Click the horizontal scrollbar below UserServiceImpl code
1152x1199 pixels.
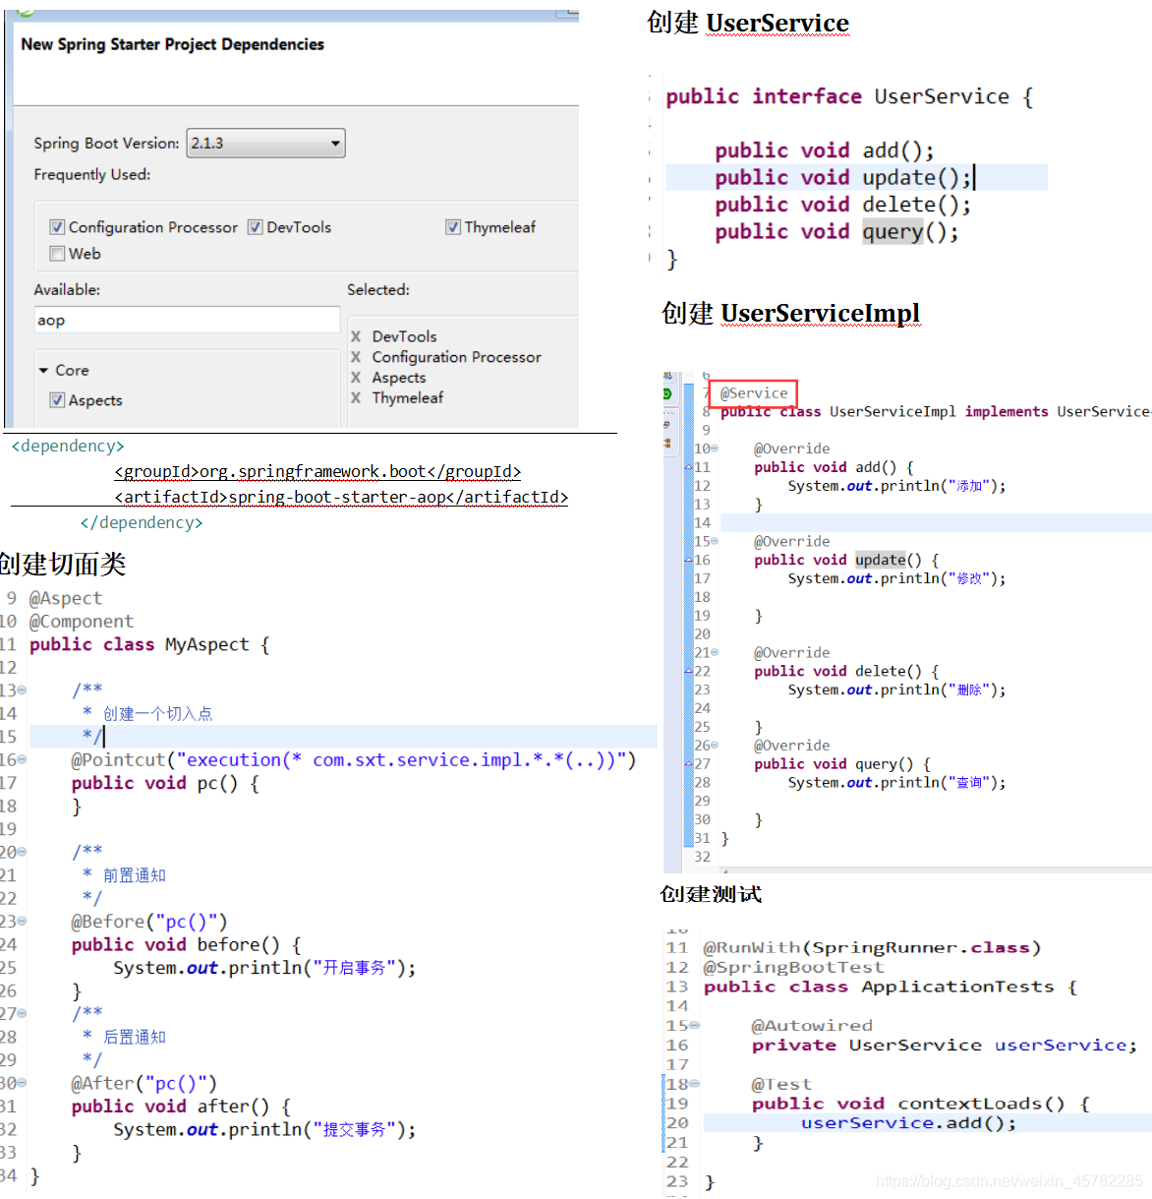click(937, 869)
